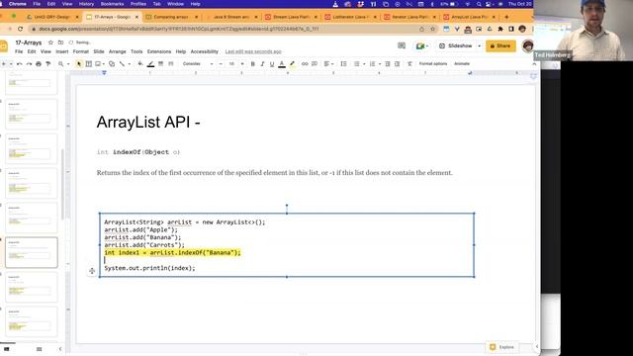Open the zoom level dropdown arrow
The image size is (633, 356).
coord(68,63)
